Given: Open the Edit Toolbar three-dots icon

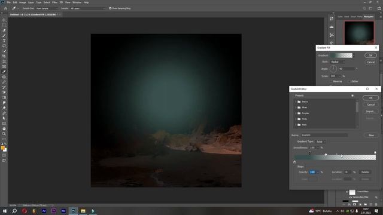Looking at the screenshot, I should coord(4,139).
